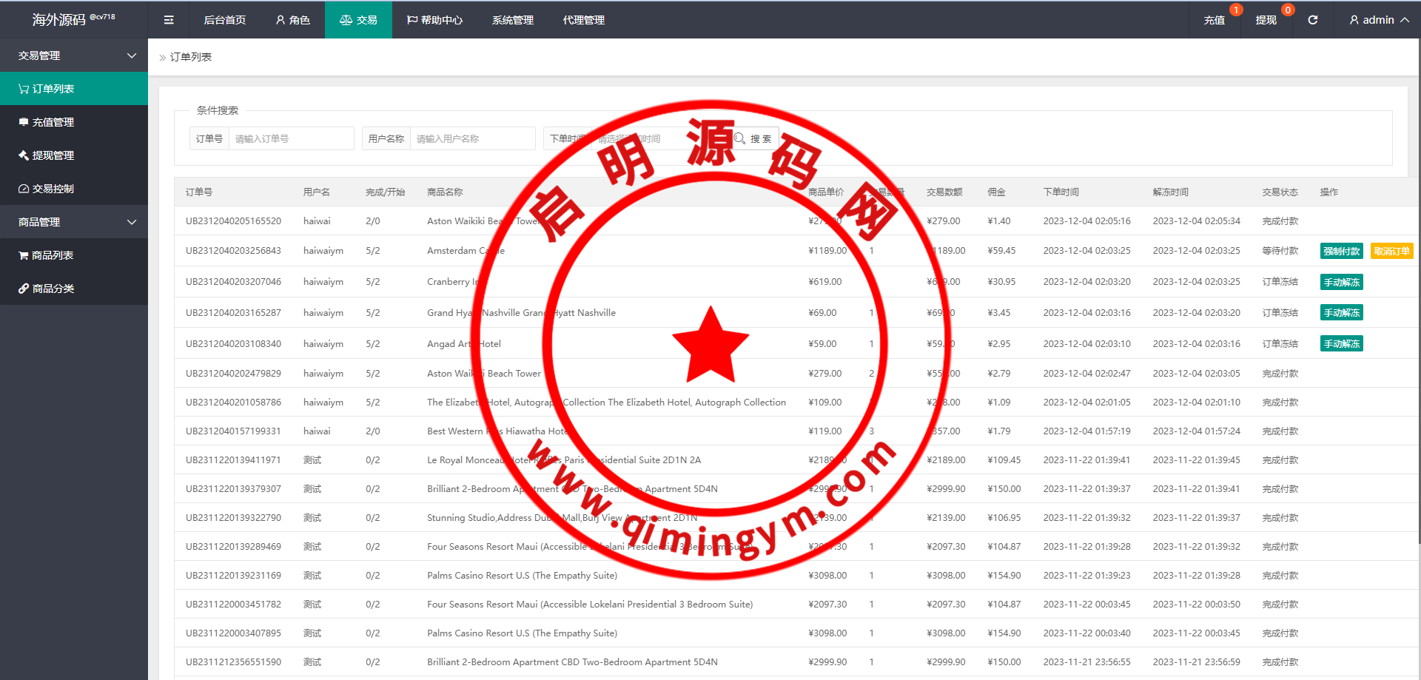Click the orange 取消订单 button
The width and height of the screenshot is (1421, 680).
(1391, 252)
